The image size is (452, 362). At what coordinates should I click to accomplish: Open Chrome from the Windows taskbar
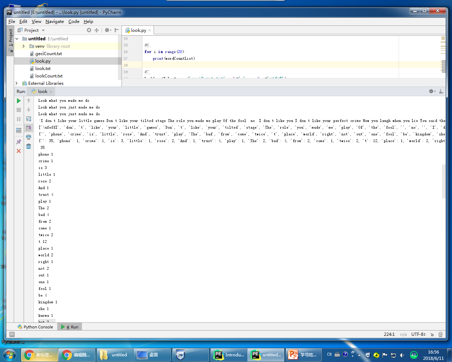(x=40, y=355)
